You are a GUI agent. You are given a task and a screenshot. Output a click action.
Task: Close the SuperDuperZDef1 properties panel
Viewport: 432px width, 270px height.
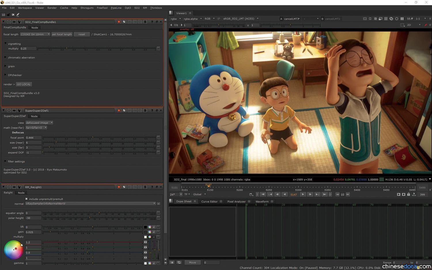pyautogui.click(x=161, y=111)
